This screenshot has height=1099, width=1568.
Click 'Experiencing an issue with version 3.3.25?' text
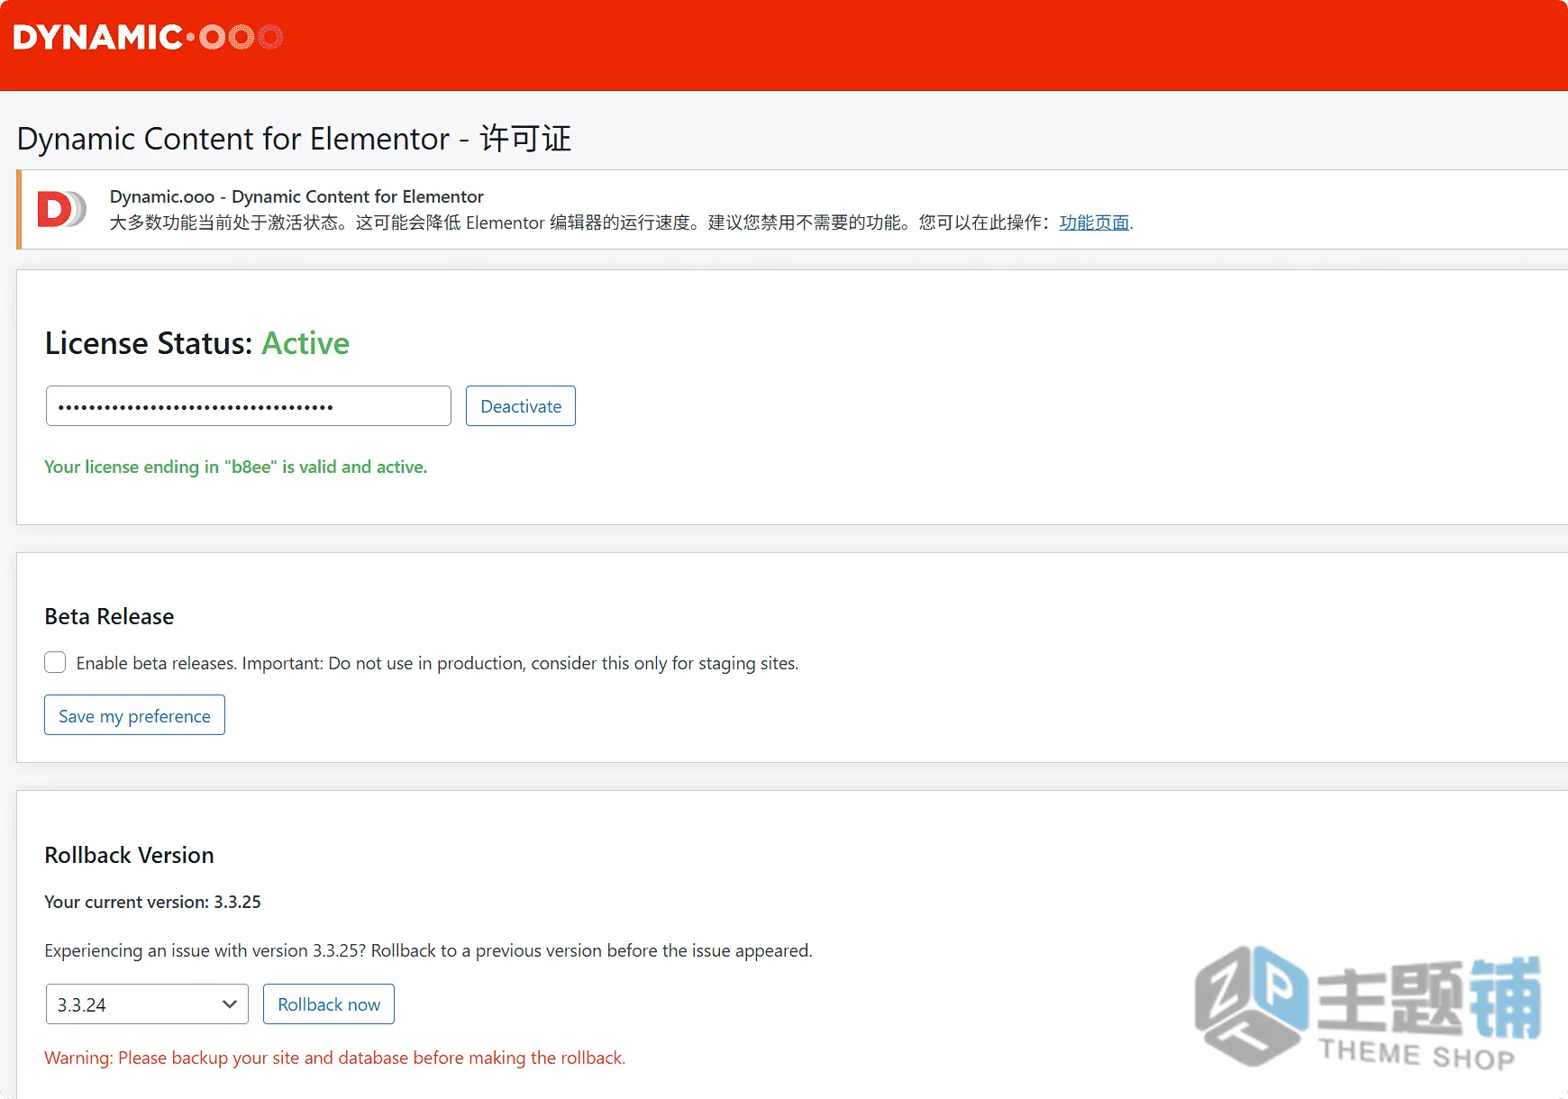205,950
